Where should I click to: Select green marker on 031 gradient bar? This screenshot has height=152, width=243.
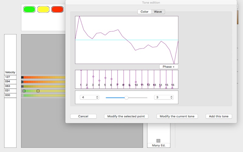coord(24,91)
